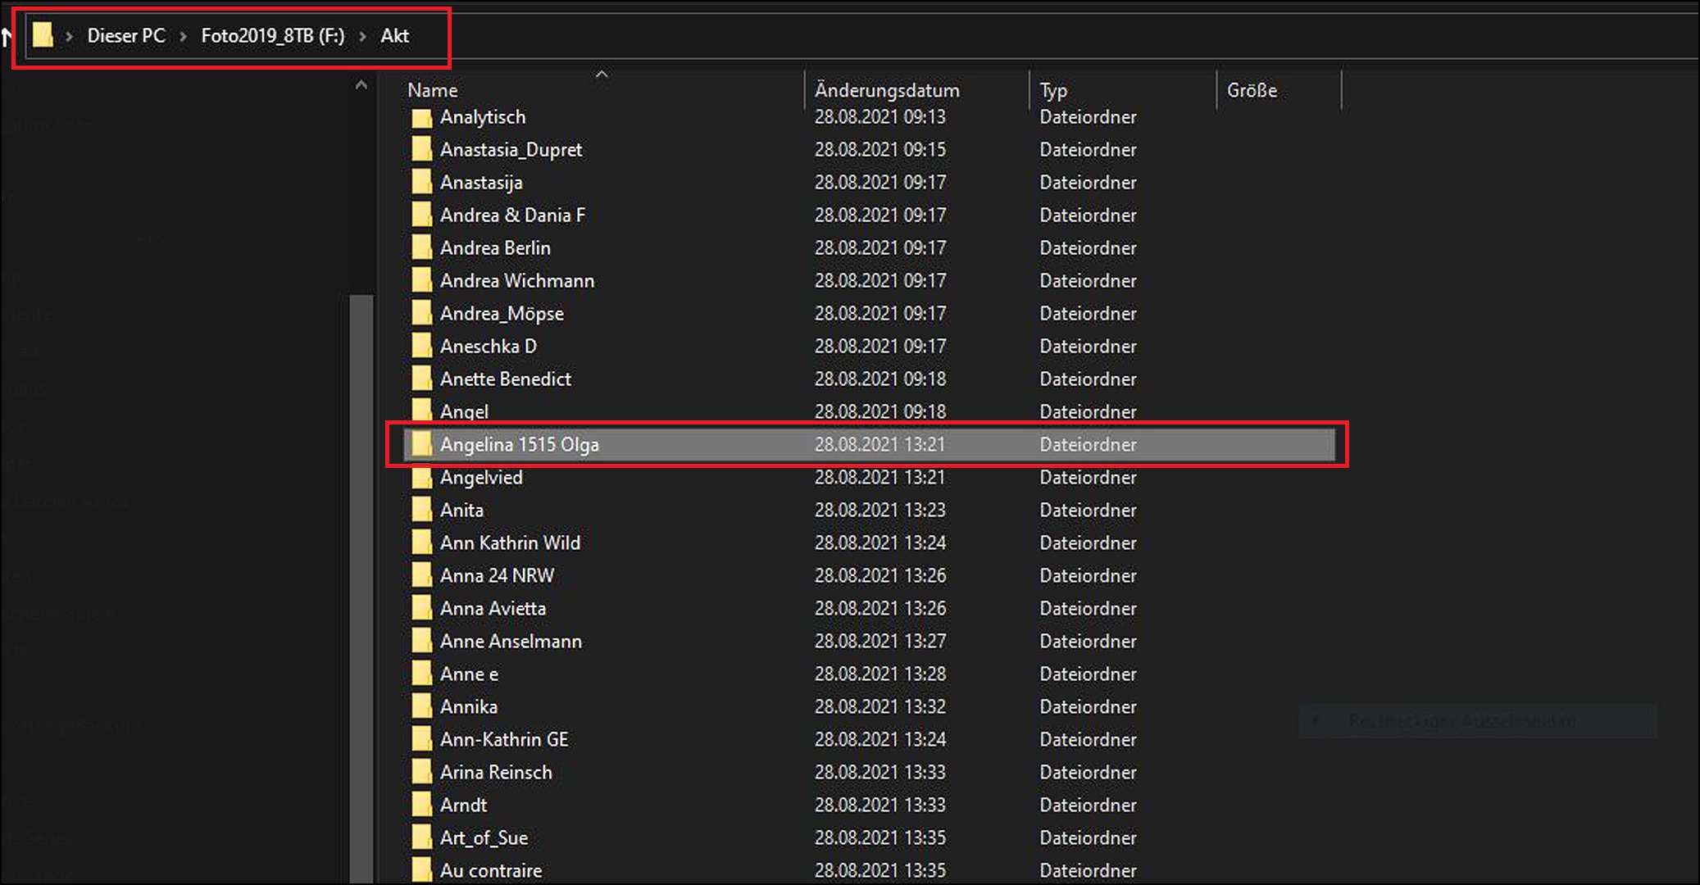Select the Anne Anselmann folder icon
Screen dimensions: 1700x885
pos(421,642)
